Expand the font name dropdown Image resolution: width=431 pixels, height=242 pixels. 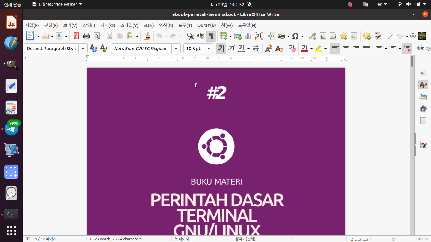(x=176, y=48)
